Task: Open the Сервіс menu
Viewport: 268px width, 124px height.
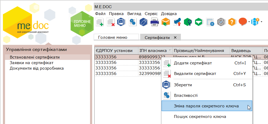Action: (151, 14)
